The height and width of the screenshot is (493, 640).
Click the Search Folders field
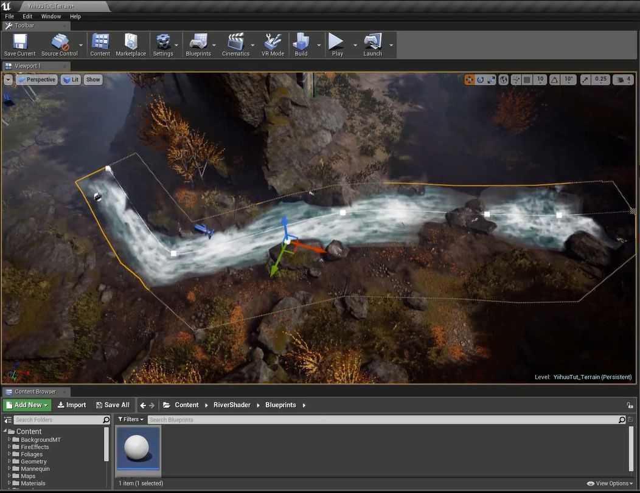tap(61, 419)
